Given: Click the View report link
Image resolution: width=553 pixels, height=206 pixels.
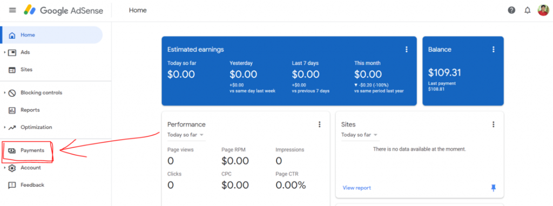Looking at the screenshot, I should tap(356, 188).
